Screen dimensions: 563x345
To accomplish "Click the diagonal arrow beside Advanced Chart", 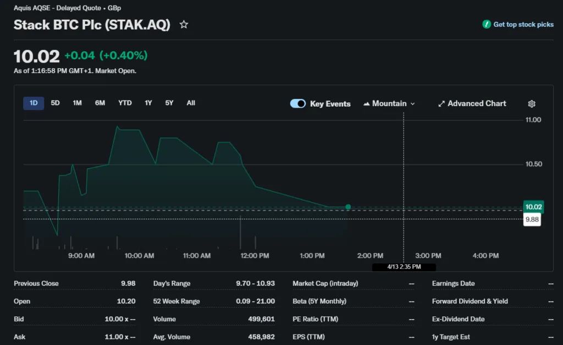I will (440, 103).
